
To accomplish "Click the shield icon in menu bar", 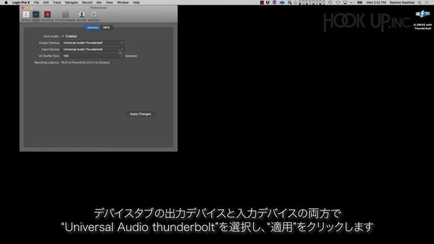I will pyautogui.click(x=268, y=3).
